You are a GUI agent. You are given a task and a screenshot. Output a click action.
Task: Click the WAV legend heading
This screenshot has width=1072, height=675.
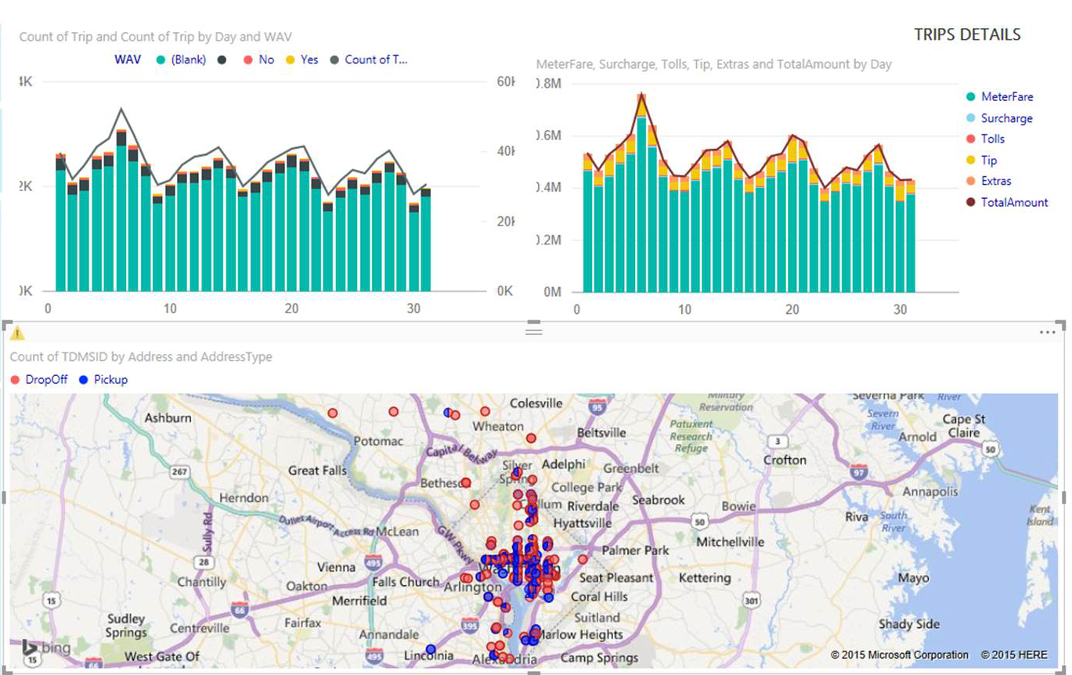pos(128,60)
